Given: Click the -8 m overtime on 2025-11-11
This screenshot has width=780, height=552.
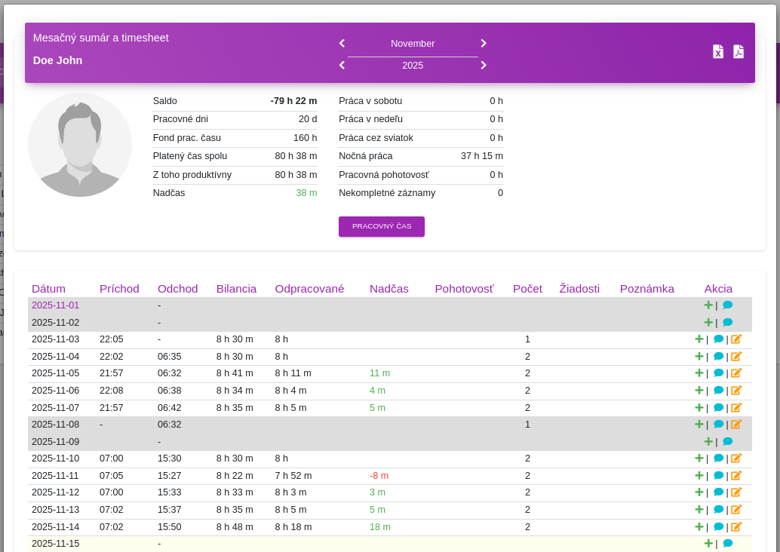Looking at the screenshot, I should pos(379,476).
